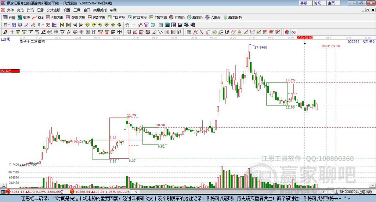
Task: Toggle the infinity symbol icon
Action: (293, 32)
